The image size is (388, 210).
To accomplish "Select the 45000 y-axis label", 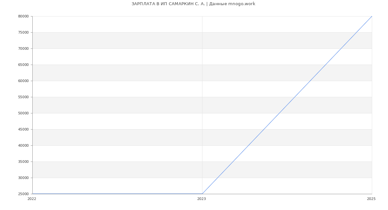I will 24,130.
